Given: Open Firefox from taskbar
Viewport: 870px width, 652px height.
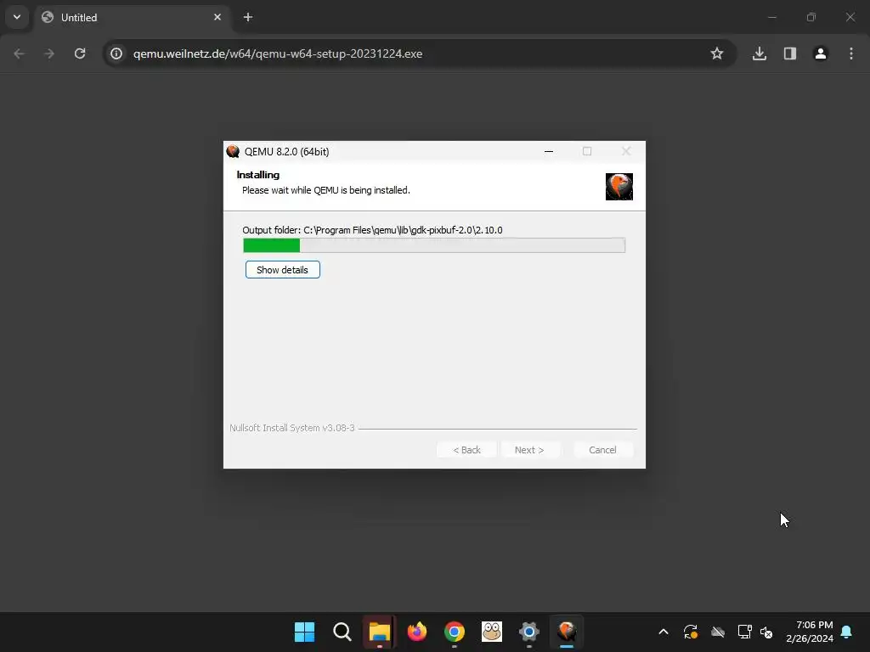Looking at the screenshot, I should tap(417, 632).
